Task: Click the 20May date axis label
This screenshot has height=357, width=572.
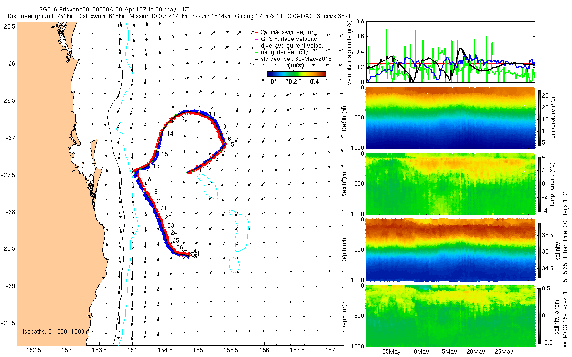Action: pos(476,352)
